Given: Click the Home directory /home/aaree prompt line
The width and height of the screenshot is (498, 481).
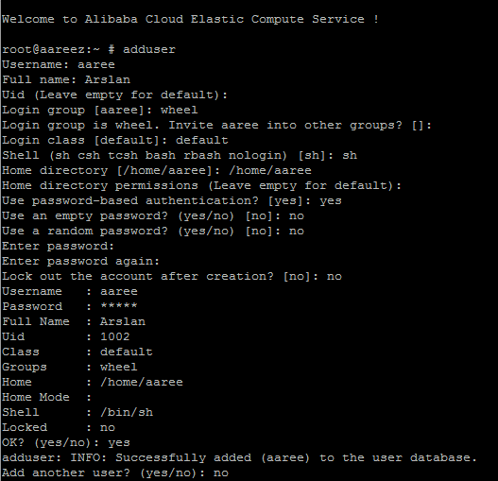Looking at the screenshot, I should tap(157, 171).
